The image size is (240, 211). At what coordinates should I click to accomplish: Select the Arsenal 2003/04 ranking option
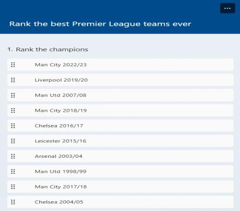120,156
